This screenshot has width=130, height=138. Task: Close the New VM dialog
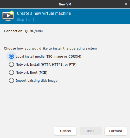point(126,4)
